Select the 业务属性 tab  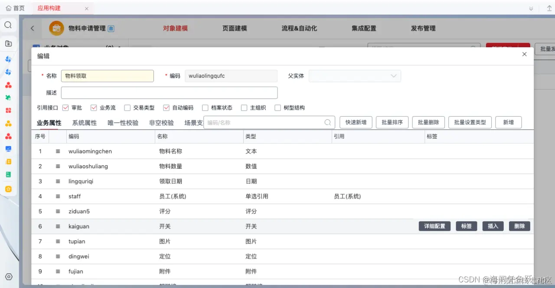[49, 123]
